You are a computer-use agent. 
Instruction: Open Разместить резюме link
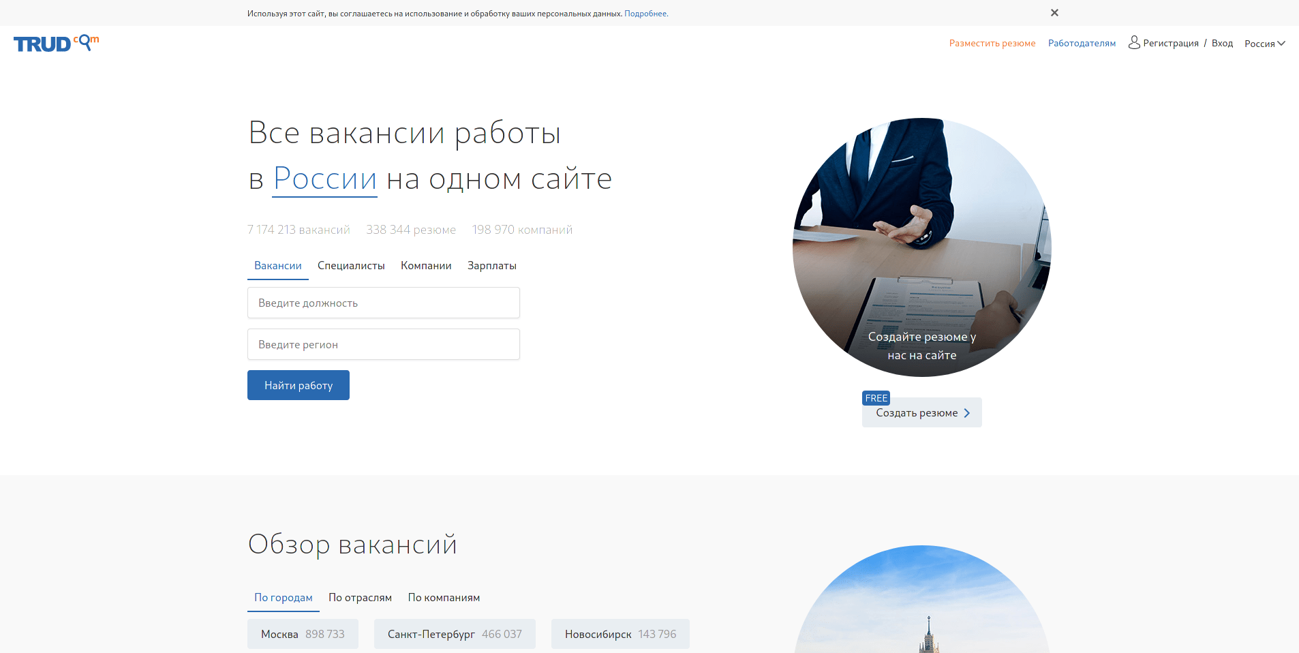coord(992,44)
